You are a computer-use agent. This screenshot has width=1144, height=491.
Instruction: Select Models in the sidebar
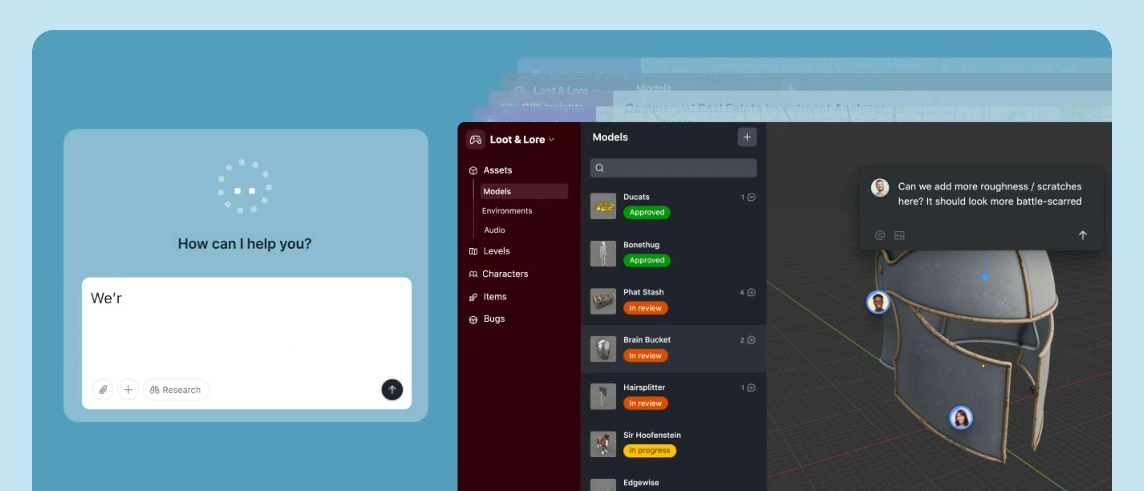click(x=524, y=191)
